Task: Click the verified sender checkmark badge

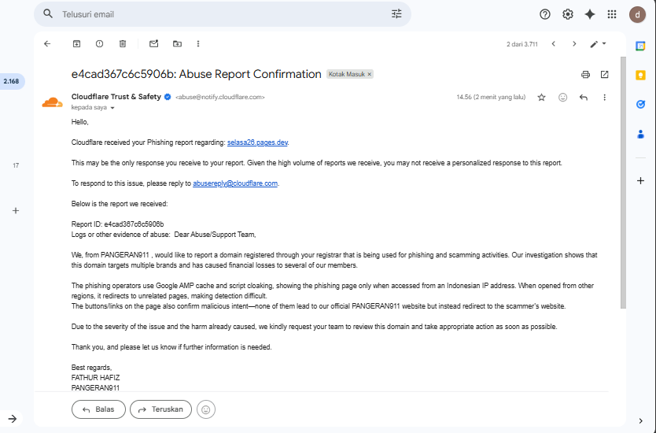Action: [168, 97]
